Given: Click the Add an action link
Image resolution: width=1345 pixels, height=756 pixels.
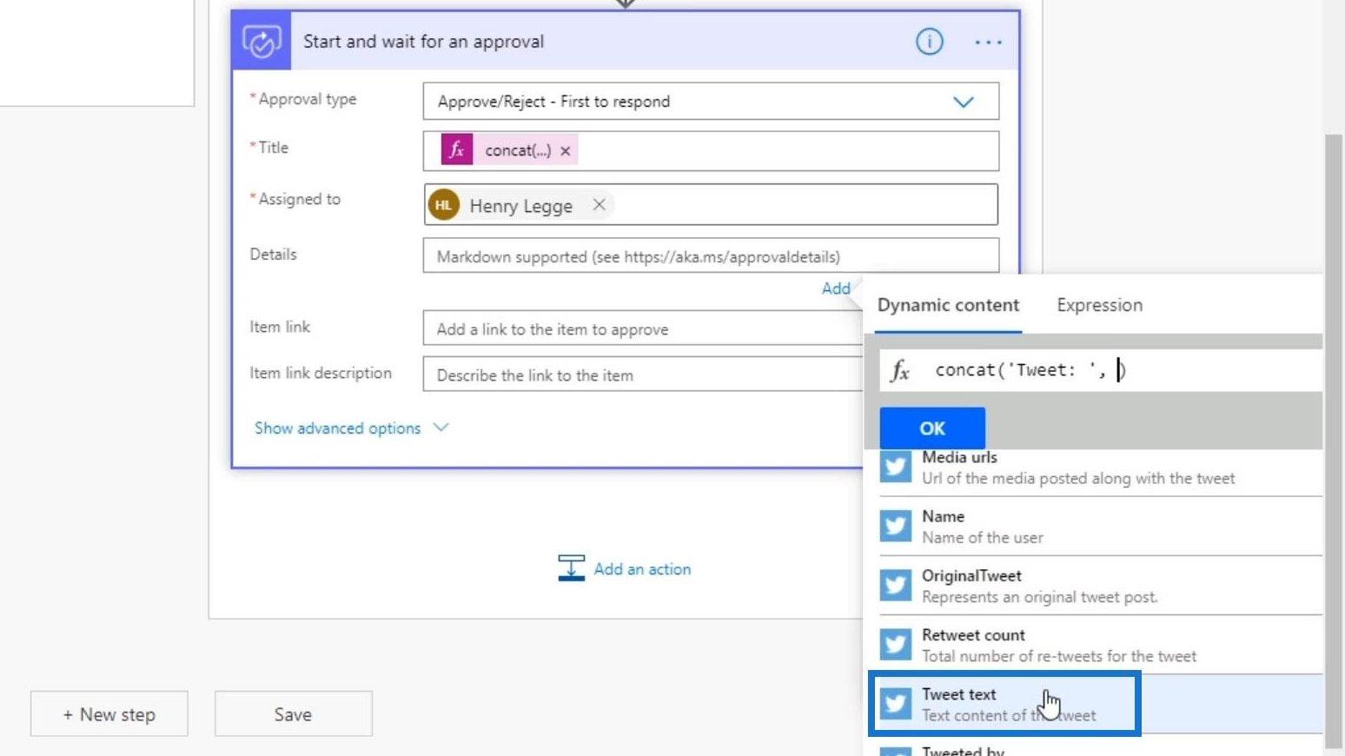Looking at the screenshot, I should click(642, 569).
